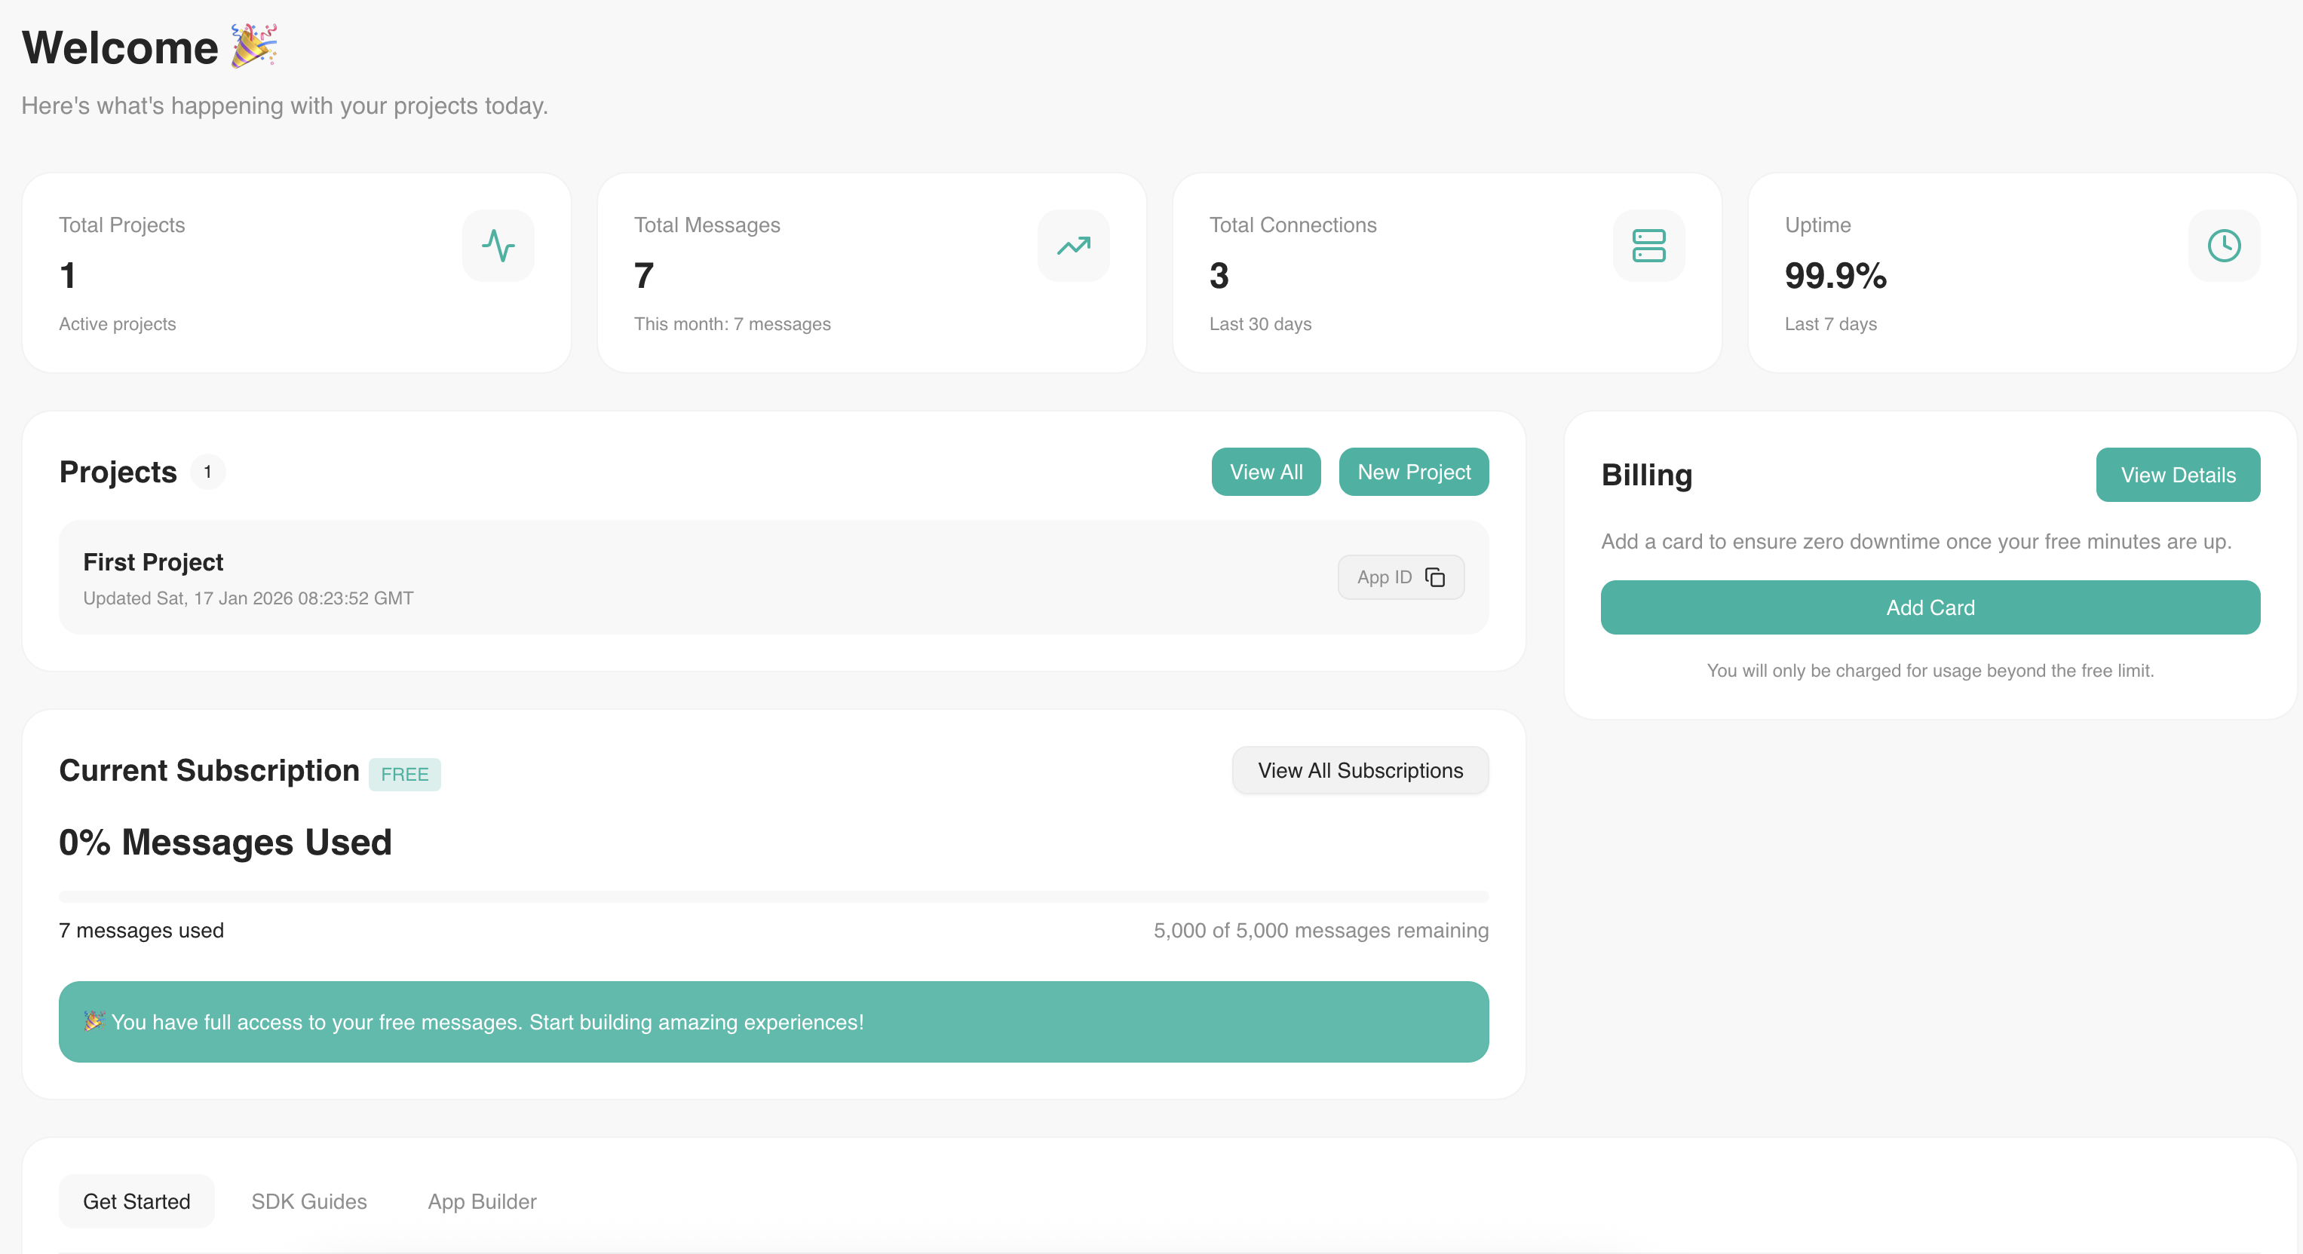
Task: Switch to the Get Started tab
Action: pyautogui.click(x=136, y=1200)
